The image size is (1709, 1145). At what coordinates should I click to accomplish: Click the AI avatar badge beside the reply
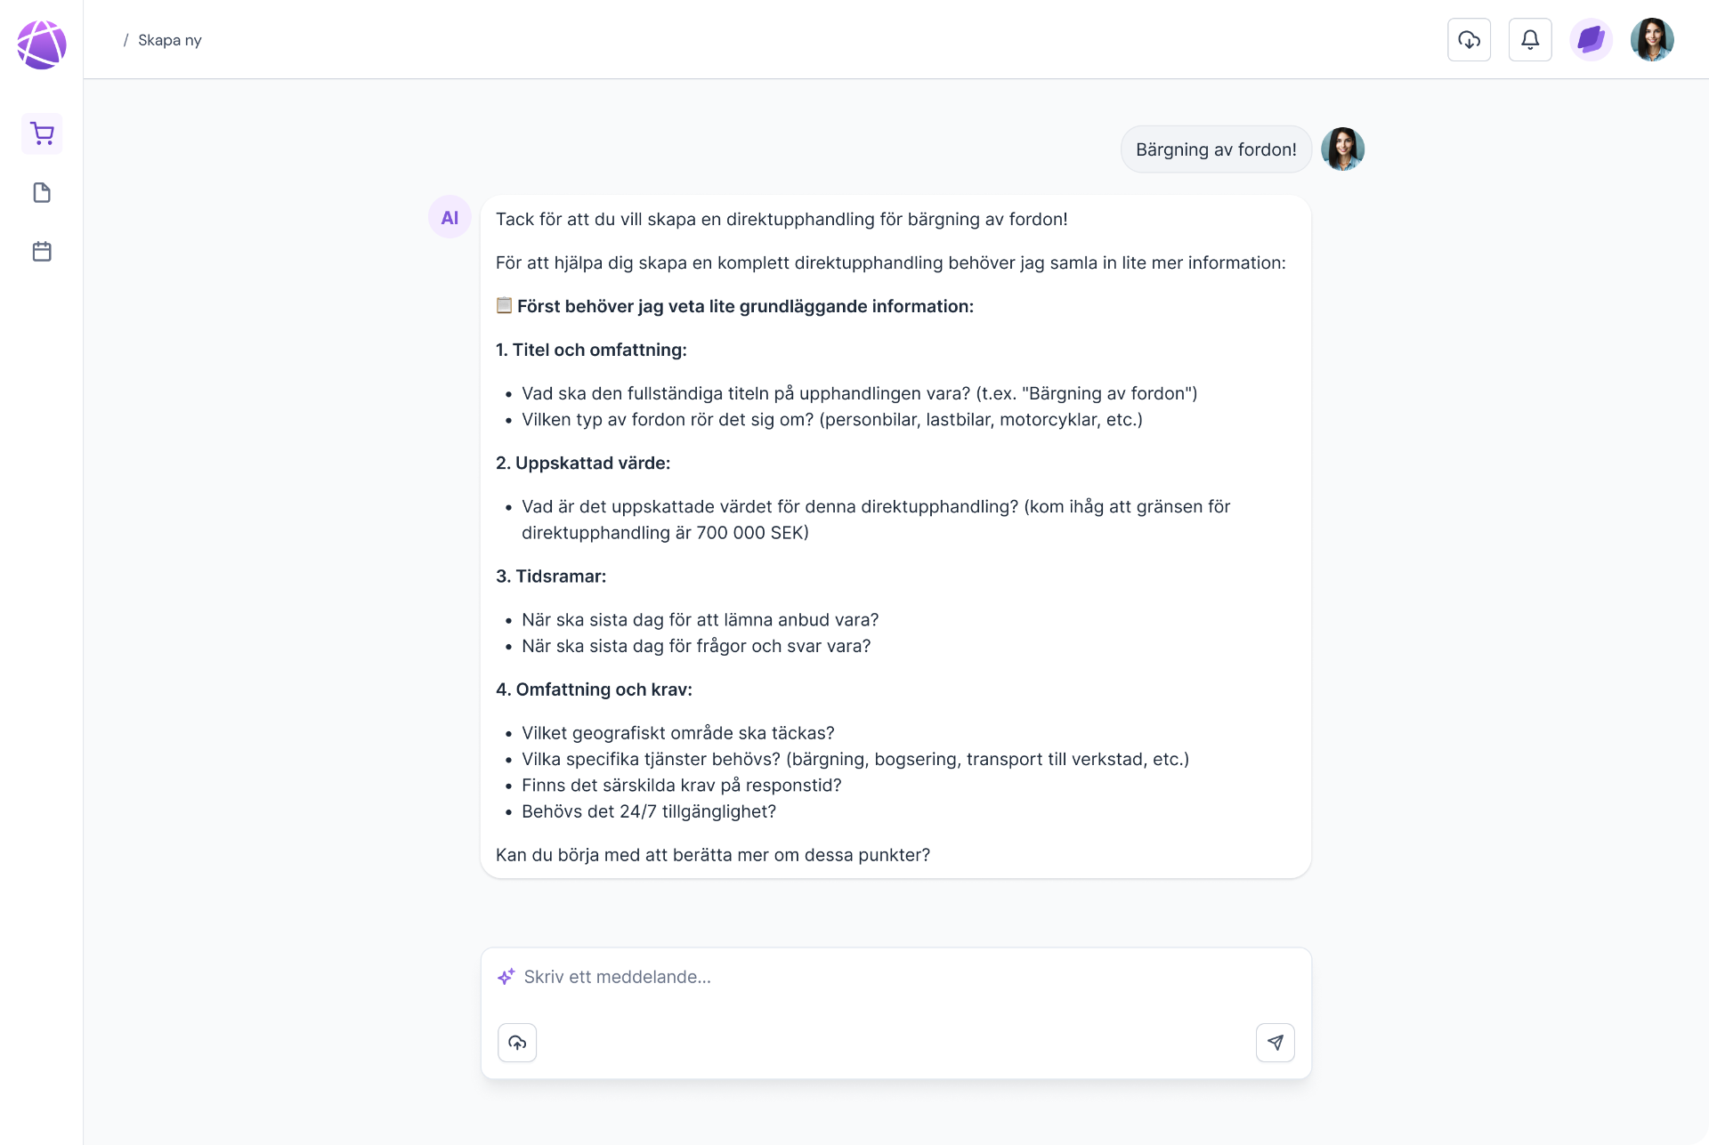point(450,217)
